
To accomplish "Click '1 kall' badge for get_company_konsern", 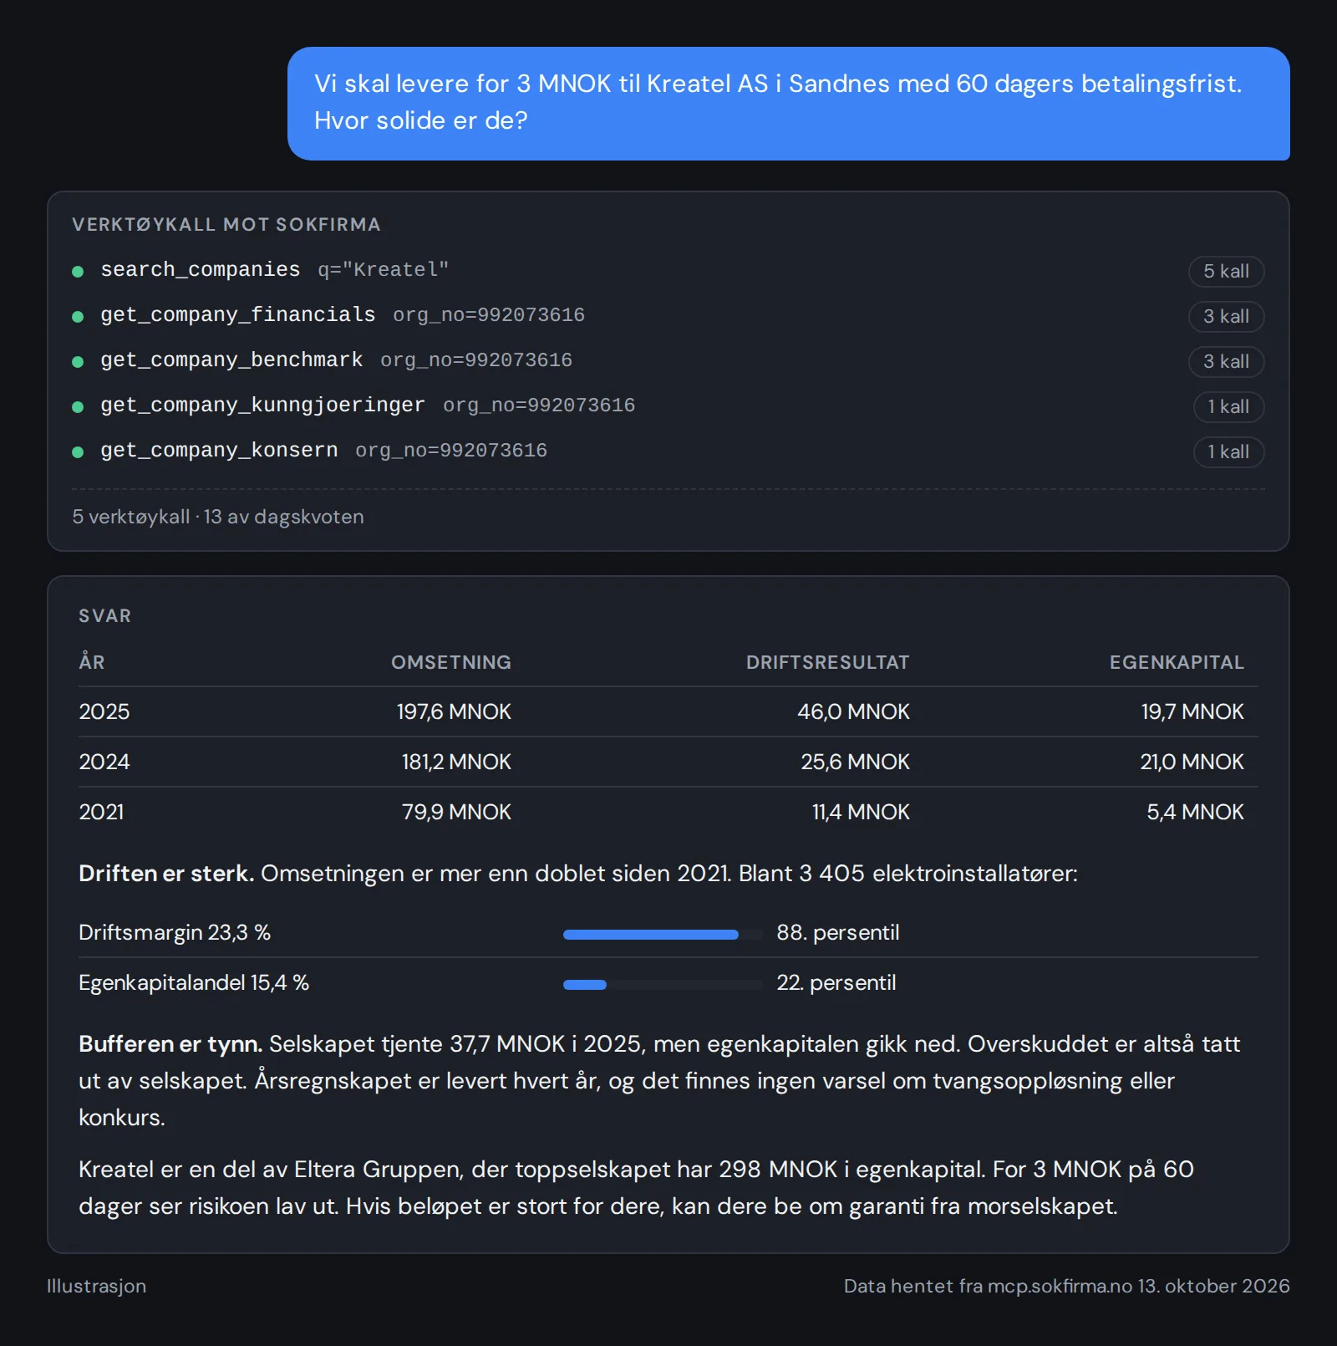I will pyautogui.click(x=1228, y=452).
